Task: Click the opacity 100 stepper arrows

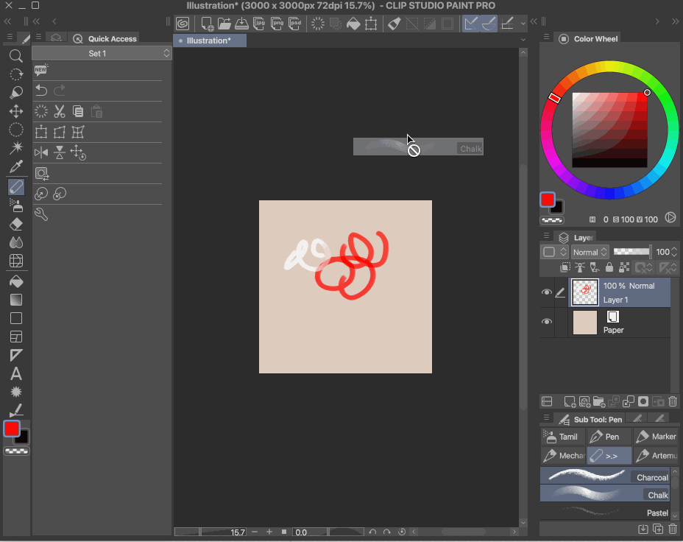Action: point(674,252)
